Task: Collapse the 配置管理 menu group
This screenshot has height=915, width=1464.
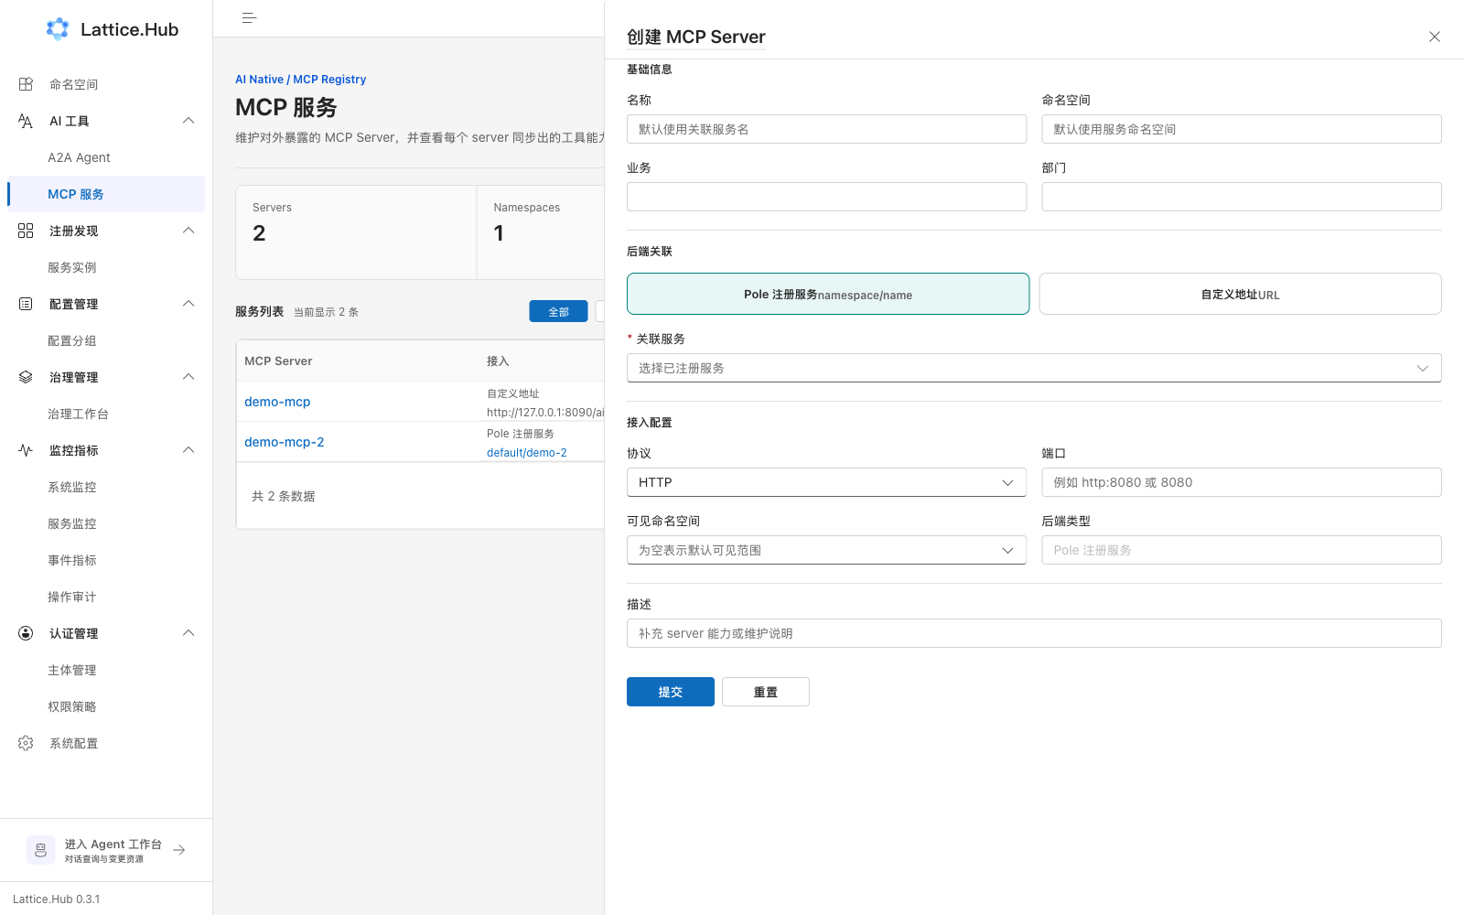Action: point(188,304)
